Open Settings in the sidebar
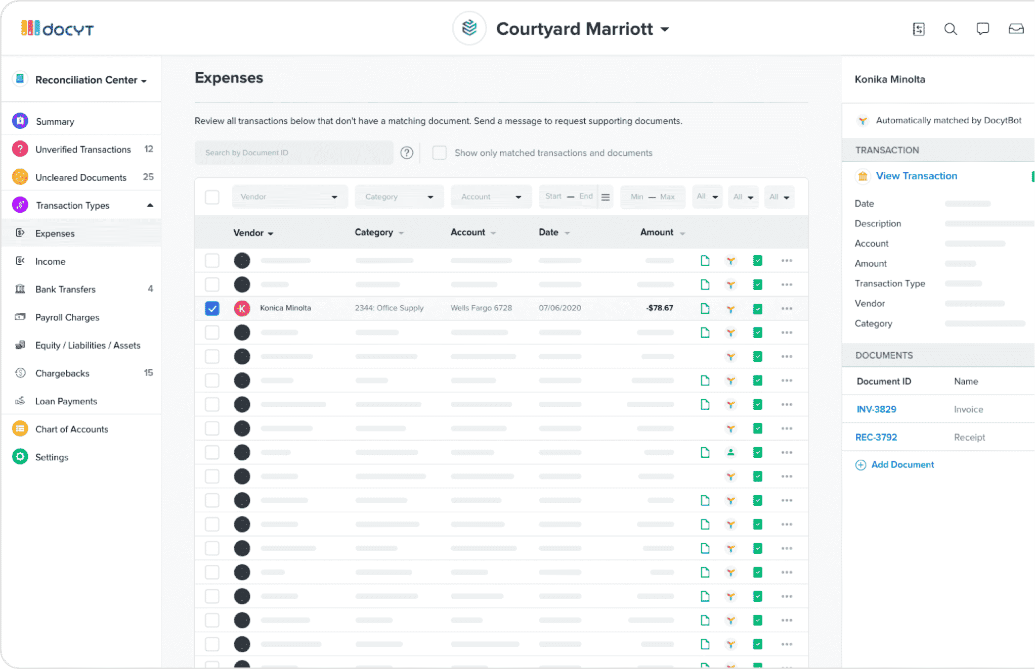Image resolution: width=1036 pixels, height=669 pixels. pos(52,457)
